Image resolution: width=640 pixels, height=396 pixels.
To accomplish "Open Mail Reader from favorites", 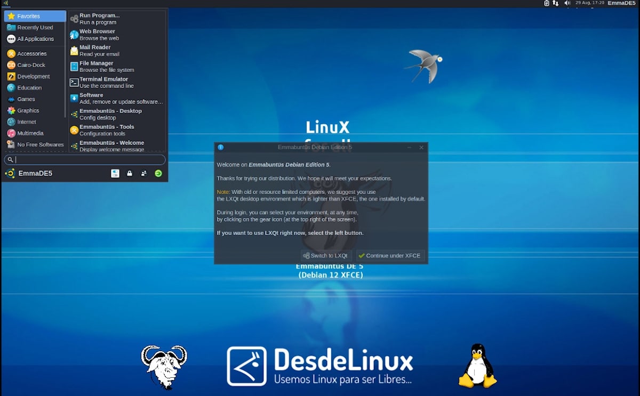I will tap(95, 51).
